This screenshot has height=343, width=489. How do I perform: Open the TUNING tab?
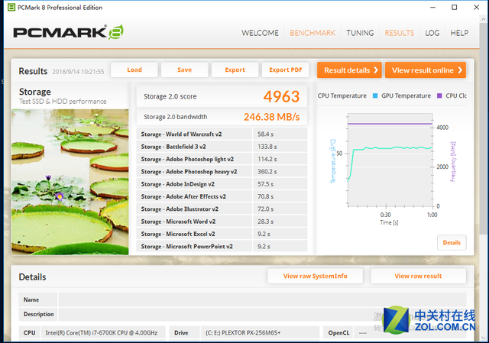click(360, 33)
